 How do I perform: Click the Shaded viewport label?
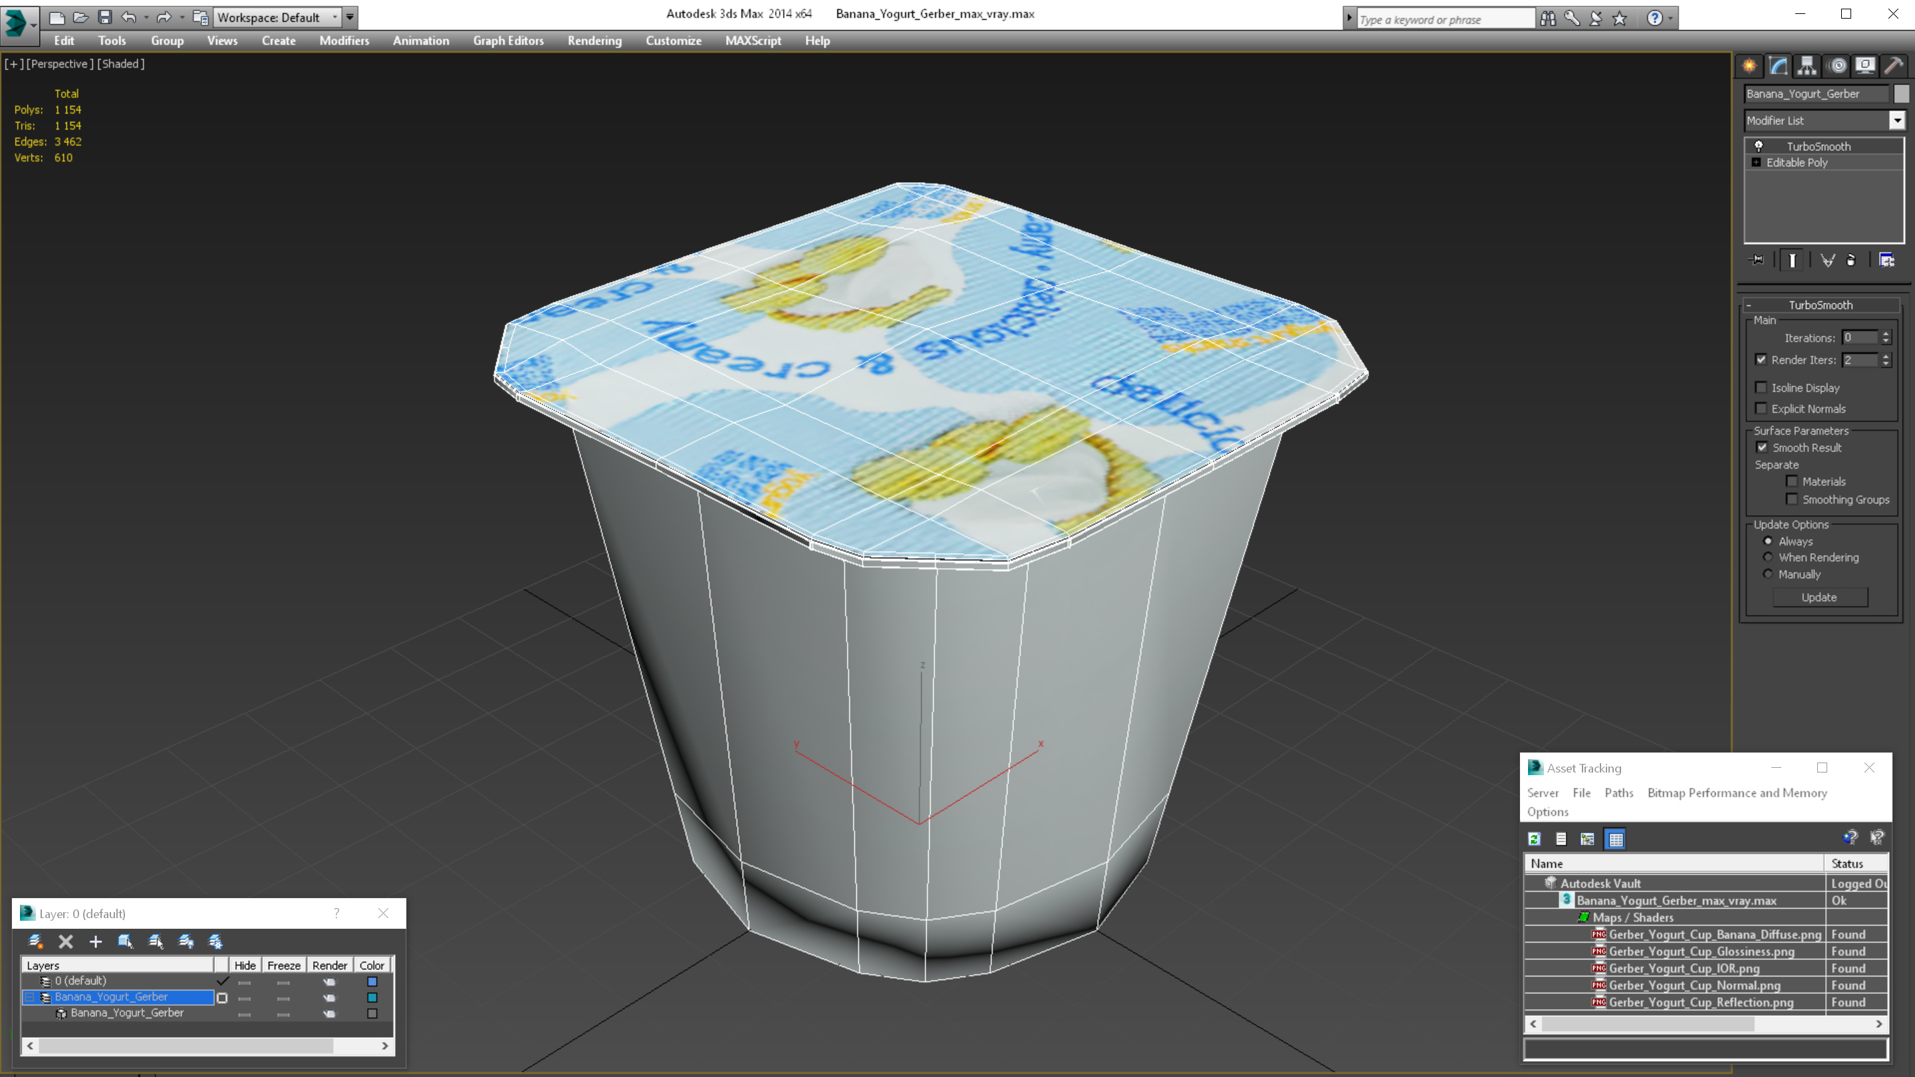click(120, 64)
